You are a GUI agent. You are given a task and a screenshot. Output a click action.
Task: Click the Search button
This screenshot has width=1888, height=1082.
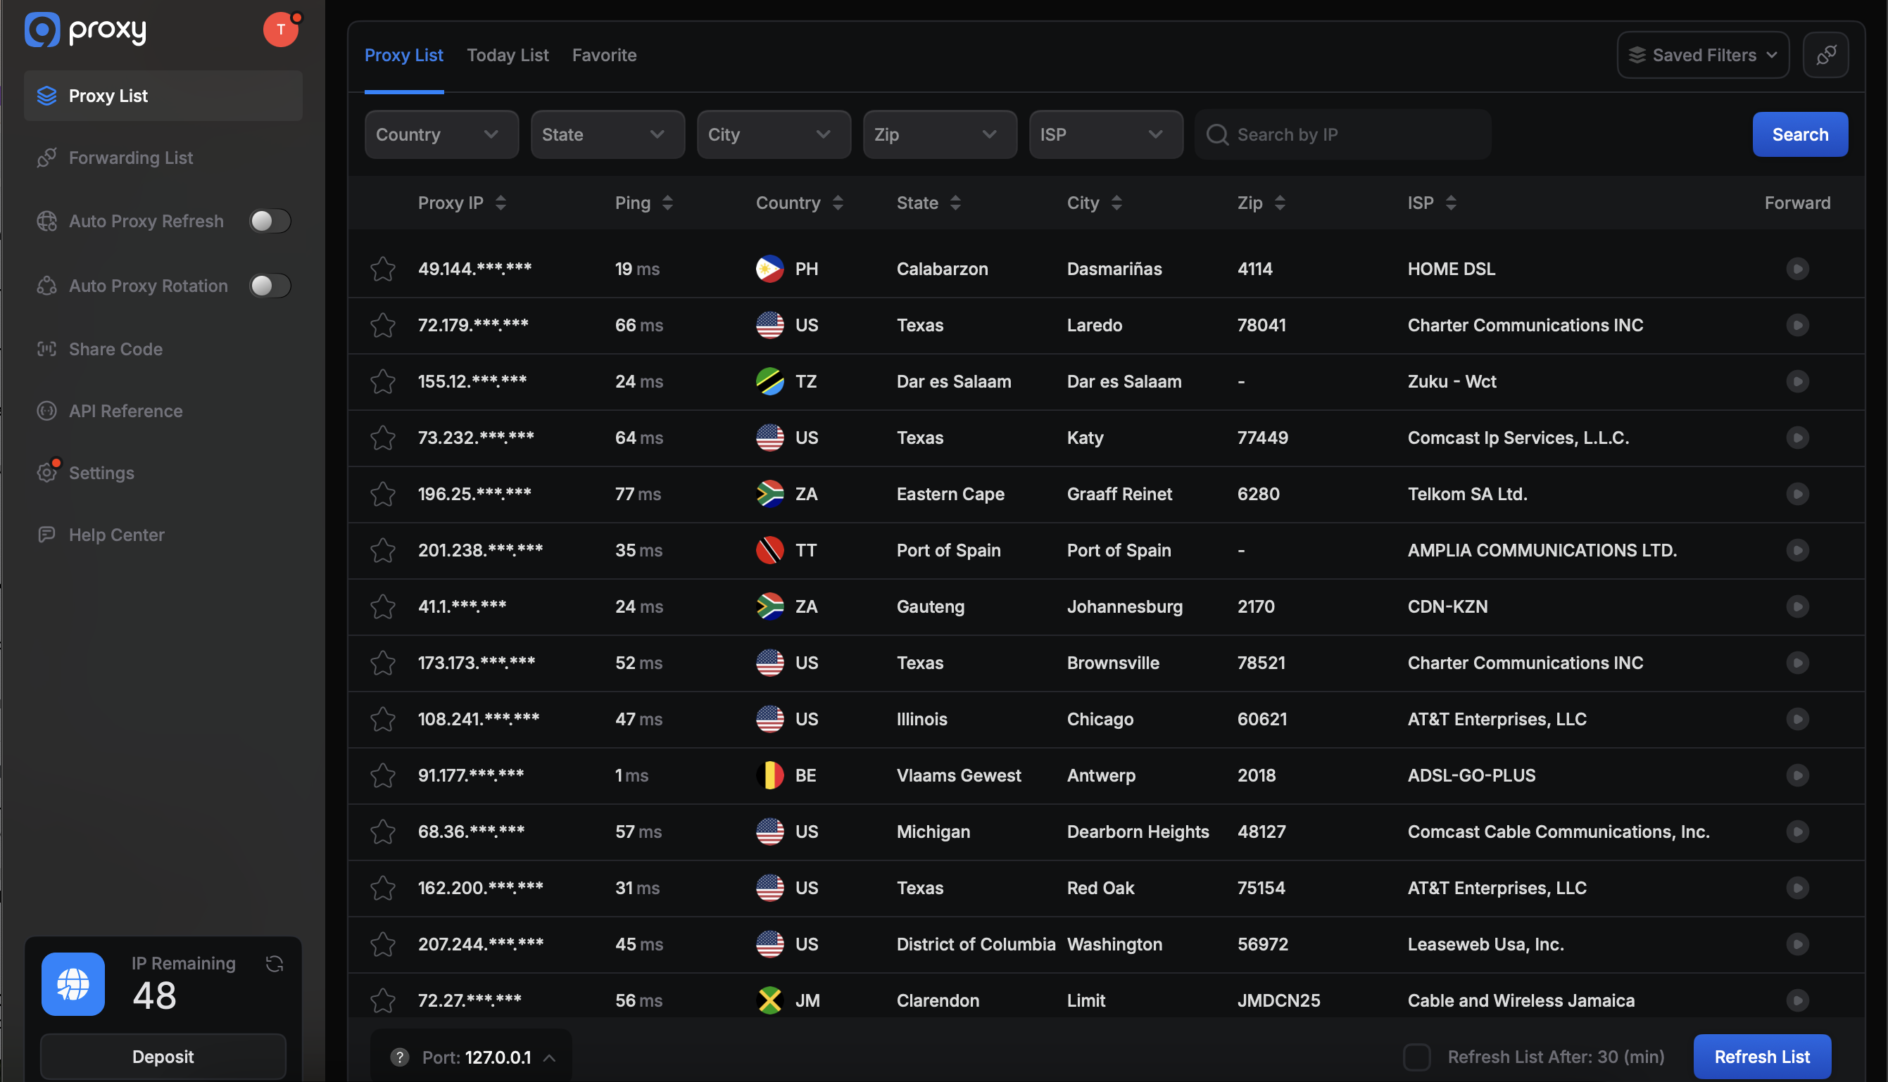pos(1799,134)
